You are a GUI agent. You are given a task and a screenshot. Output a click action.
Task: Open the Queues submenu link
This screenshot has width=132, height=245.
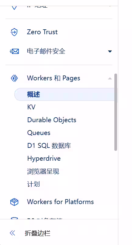(39, 133)
